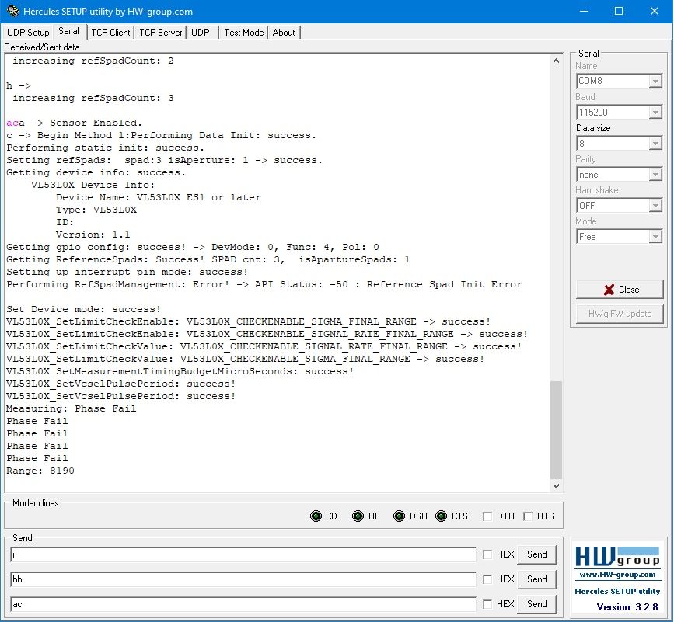Open the Parity dropdown
Image resolution: width=674 pixels, height=622 pixels.
coord(655,175)
